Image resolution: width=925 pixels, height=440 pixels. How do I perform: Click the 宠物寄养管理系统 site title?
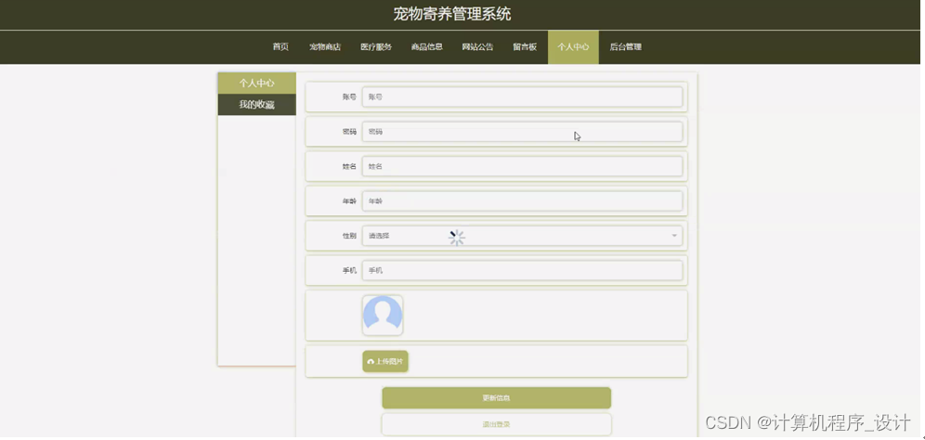click(x=452, y=14)
